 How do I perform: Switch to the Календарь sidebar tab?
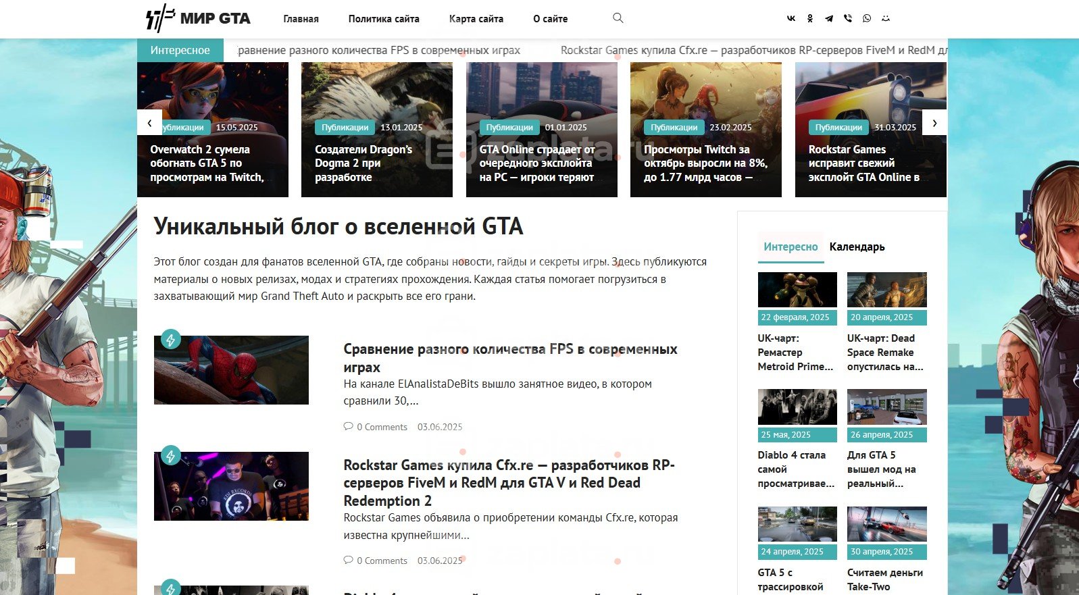[x=857, y=247]
